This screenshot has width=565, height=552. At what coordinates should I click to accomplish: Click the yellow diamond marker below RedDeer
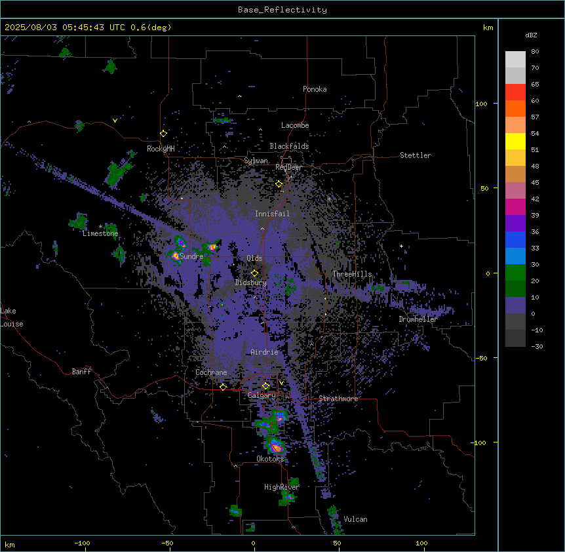point(279,184)
